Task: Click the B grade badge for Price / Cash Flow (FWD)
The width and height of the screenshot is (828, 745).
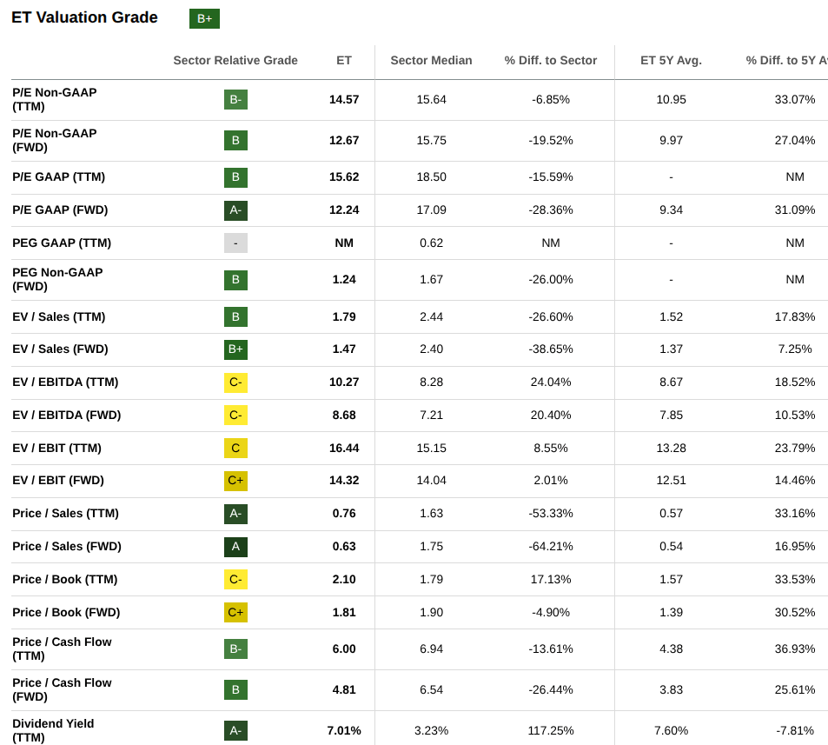Action: click(x=235, y=689)
